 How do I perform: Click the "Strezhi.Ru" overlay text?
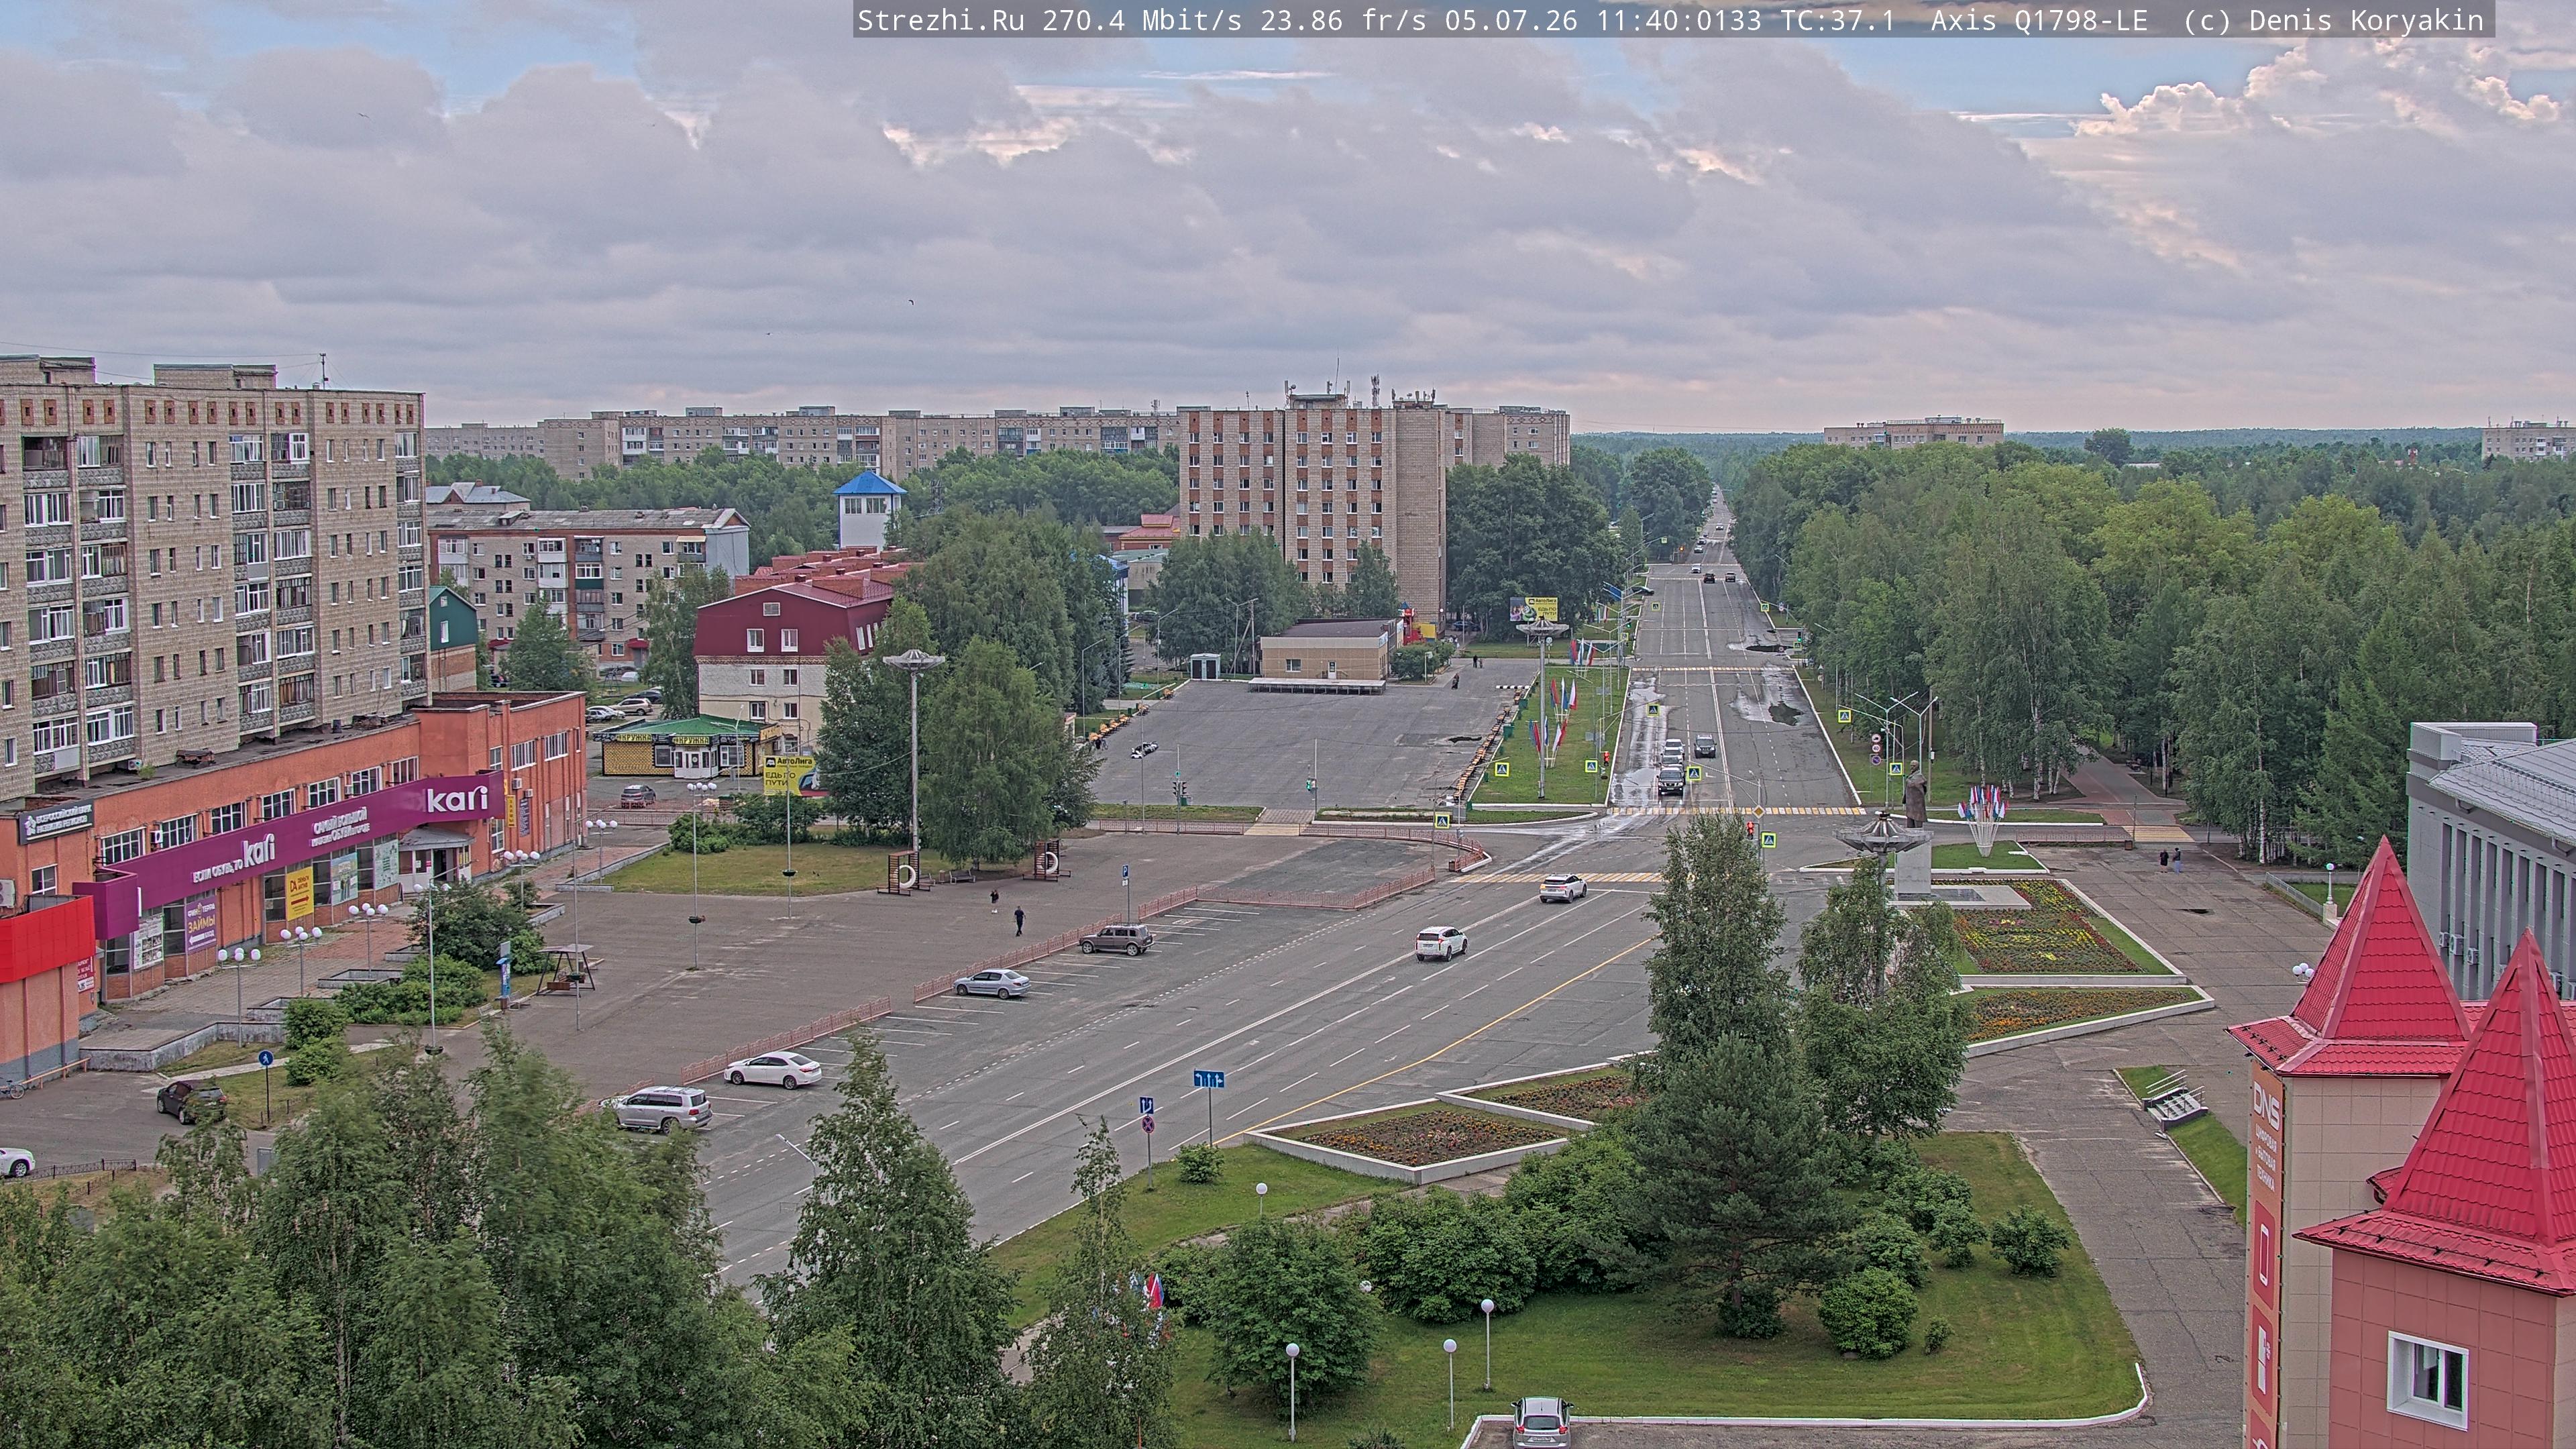[x=941, y=21]
